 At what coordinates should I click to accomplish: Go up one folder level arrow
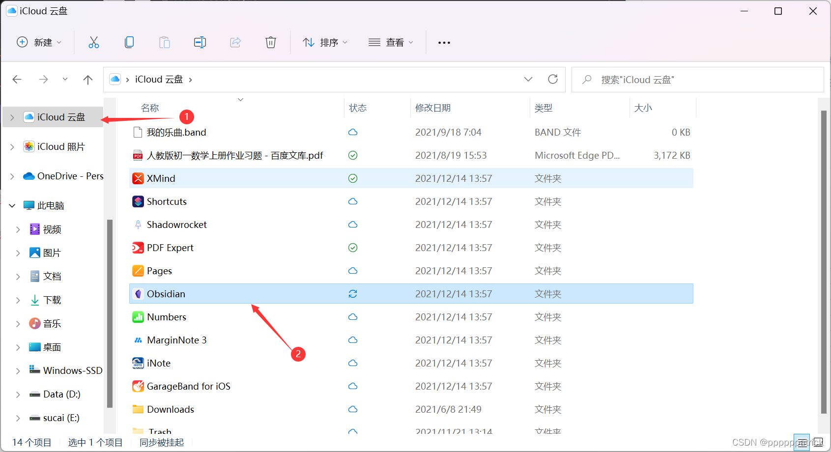pyautogui.click(x=88, y=79)
